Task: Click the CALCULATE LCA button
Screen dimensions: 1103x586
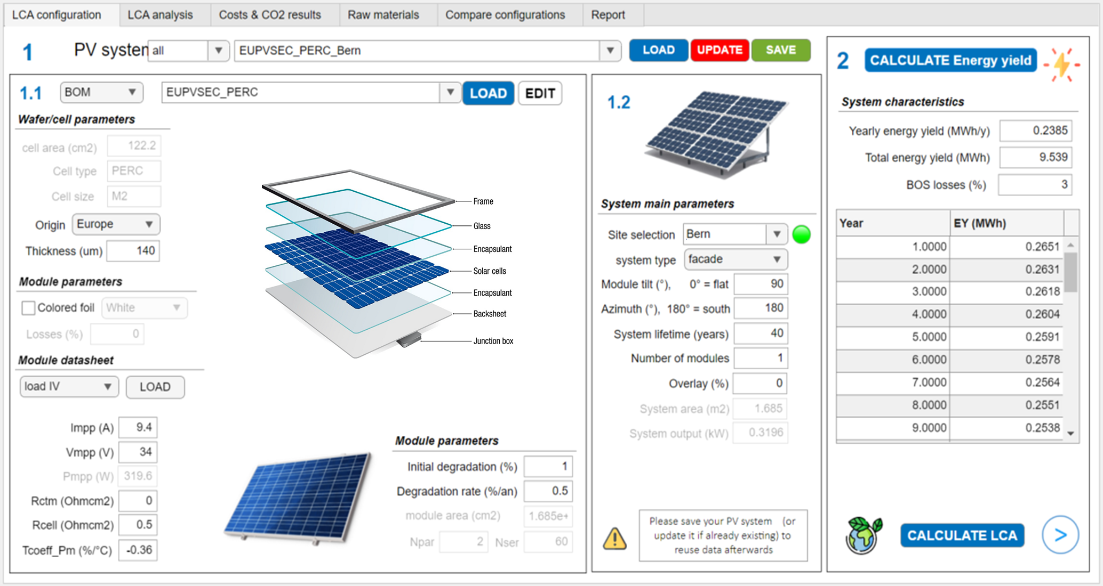Action: point(962,535)
